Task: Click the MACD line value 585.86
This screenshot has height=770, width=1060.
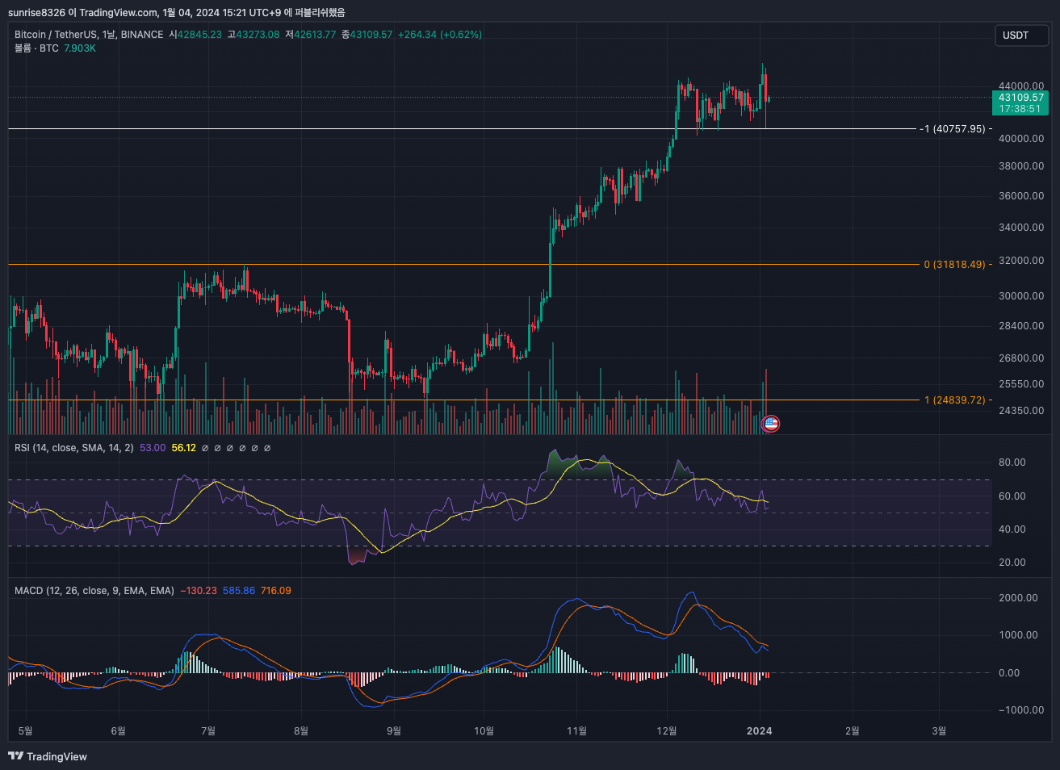Action: [239, 591]
